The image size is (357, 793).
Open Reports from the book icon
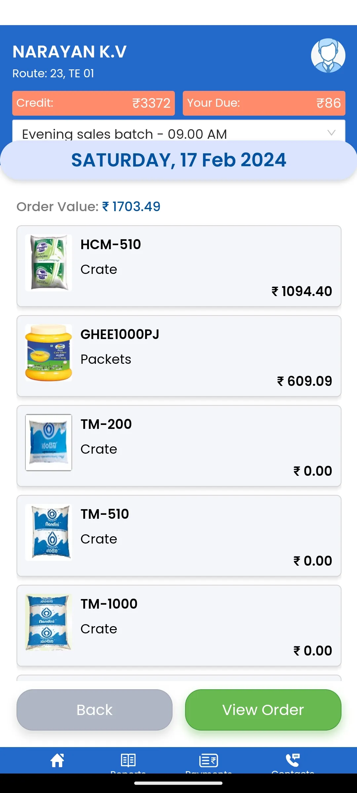pos(128,760)
